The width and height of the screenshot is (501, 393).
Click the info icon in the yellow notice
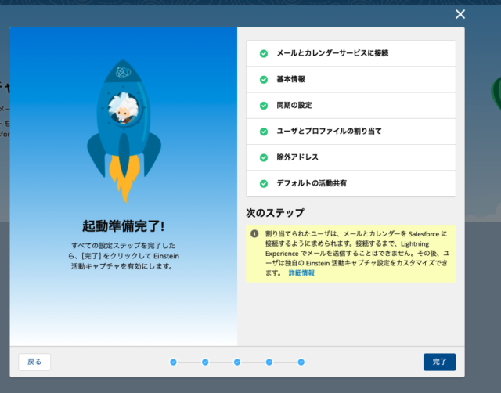coord(254,233)
